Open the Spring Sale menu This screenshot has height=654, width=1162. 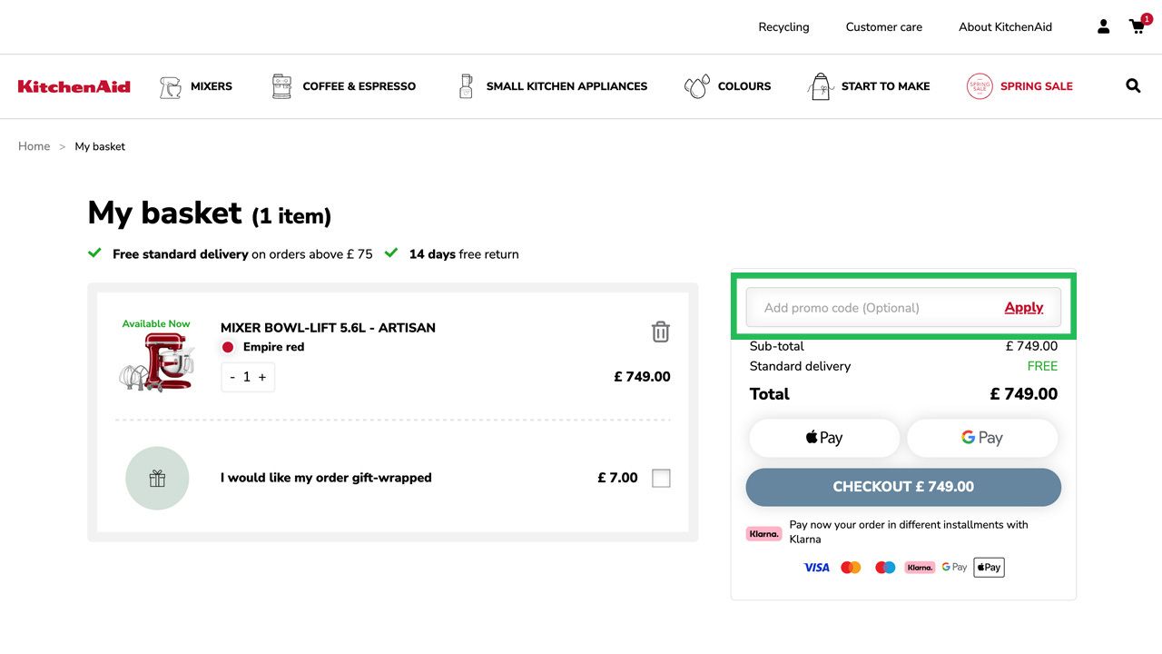coord(1037,86)
